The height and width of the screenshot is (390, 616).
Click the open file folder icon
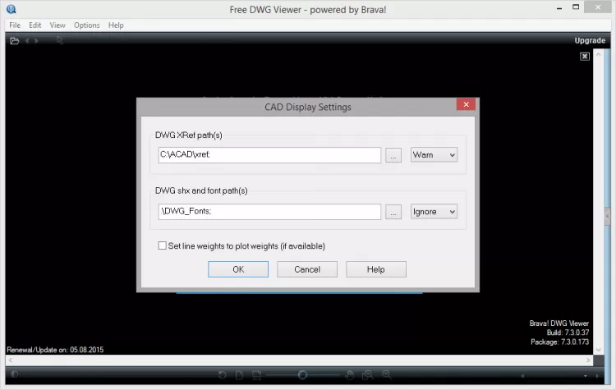(15, 41)
